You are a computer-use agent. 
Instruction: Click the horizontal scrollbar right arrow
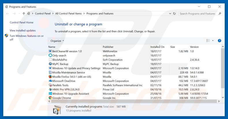[x=219, y=101]
